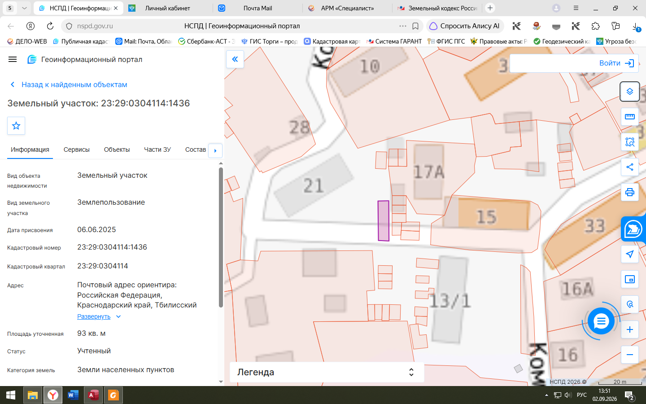Screen dimensions: 646x404
Task: Click the Войти login button
Action: pyautogui.click(x=616, y=63)
